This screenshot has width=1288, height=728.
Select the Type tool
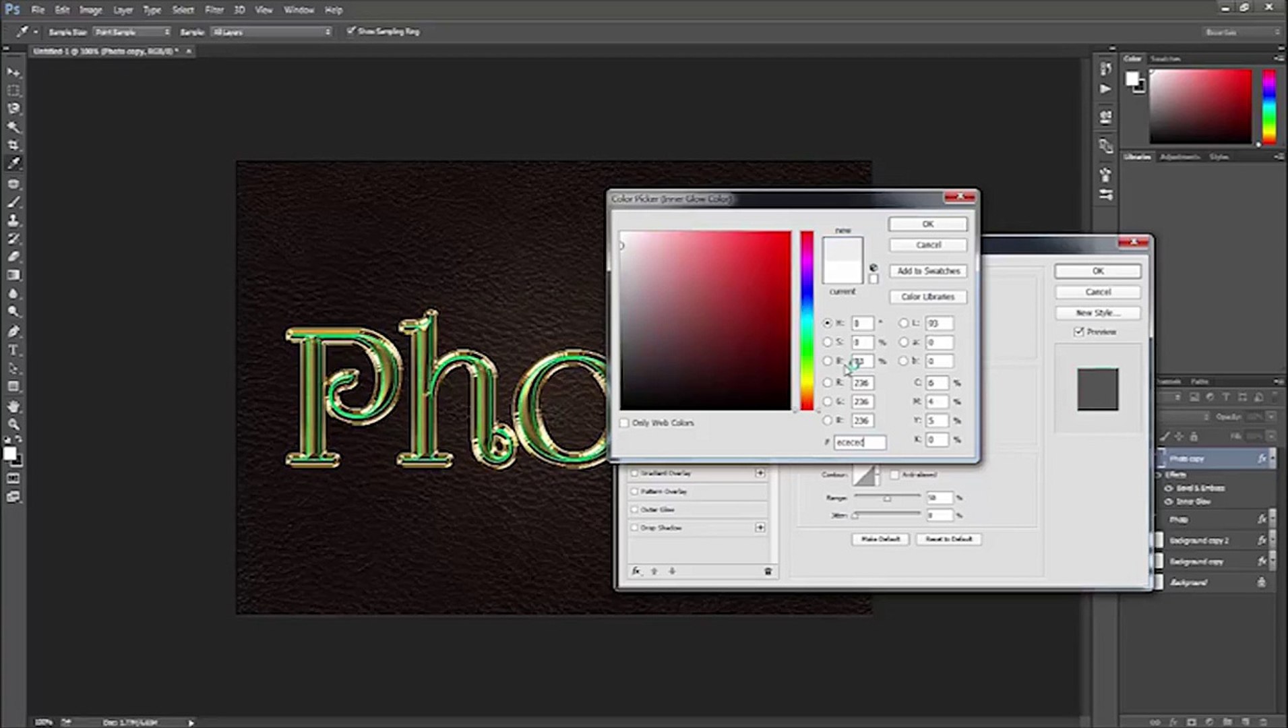pyautogui.click(x=13, y=350)
